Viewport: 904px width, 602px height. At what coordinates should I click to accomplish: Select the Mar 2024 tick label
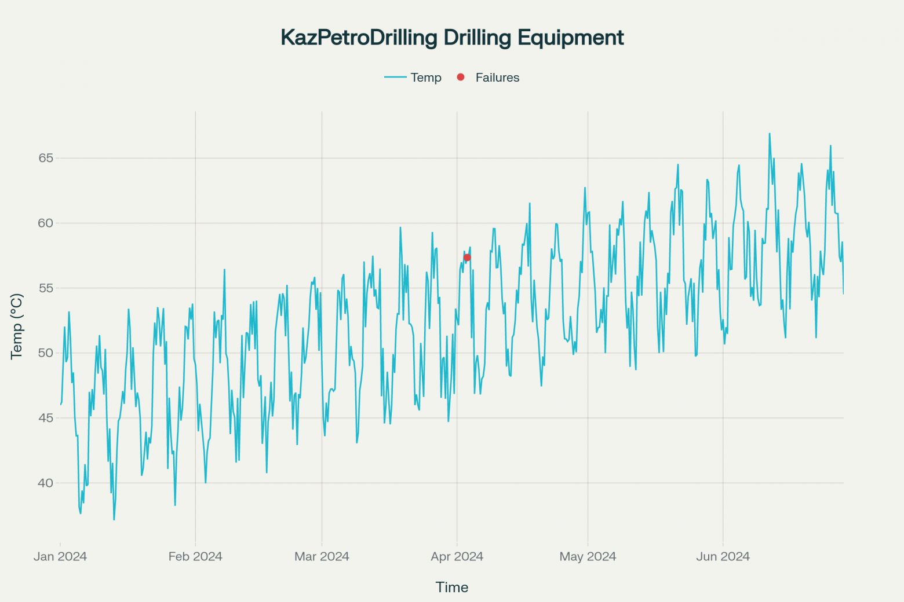tap(322, 556)
